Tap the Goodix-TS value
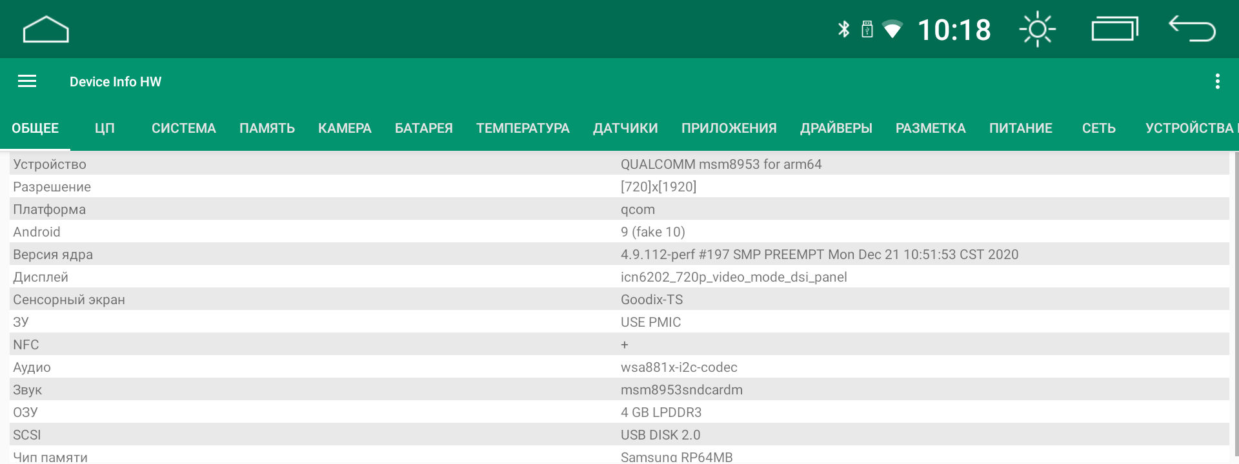1239x464 pixels. 652,300
